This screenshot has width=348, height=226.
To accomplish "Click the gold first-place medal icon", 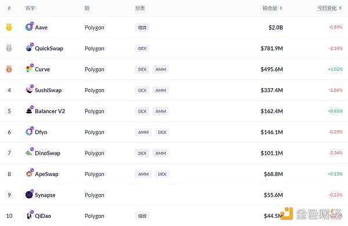I will pyautogui.click(x=9, y=27).
